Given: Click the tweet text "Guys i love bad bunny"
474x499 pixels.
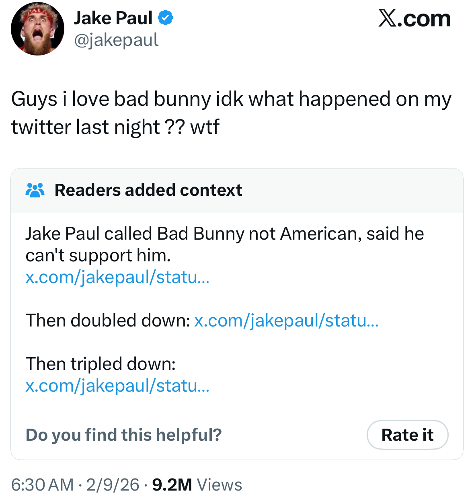Looking at the screenshot, I should (x=111, y=99).
